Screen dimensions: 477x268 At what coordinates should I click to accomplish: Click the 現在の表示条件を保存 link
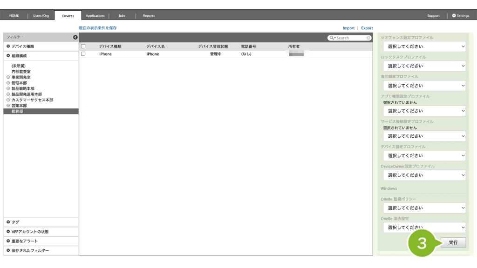coord(98,28)
